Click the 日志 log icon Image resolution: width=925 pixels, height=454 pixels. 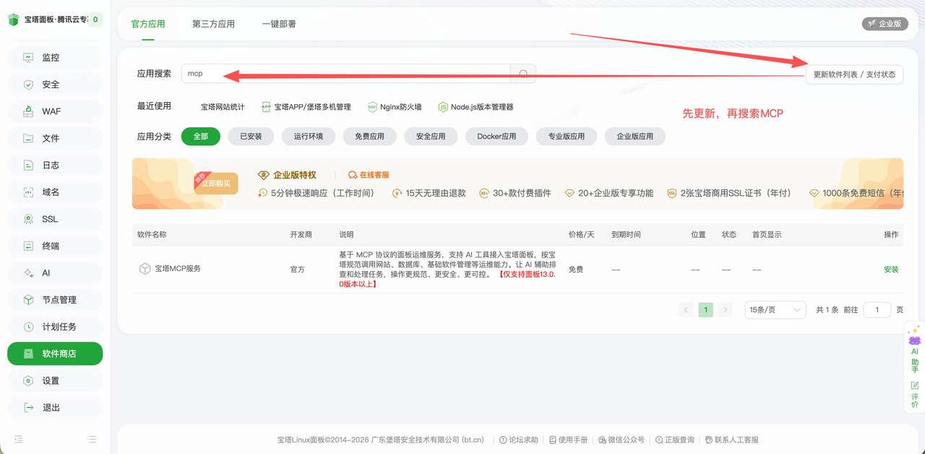(28, 165)
